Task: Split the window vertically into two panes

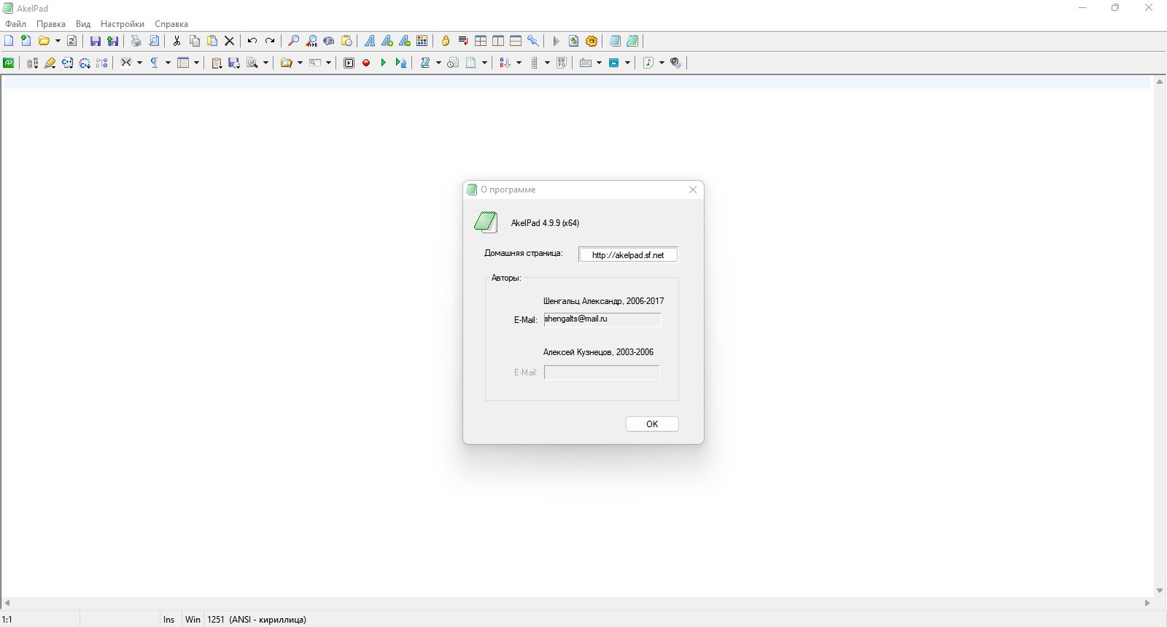Action: 498,41
